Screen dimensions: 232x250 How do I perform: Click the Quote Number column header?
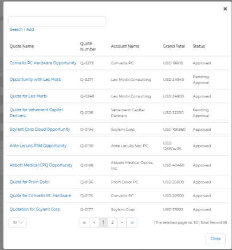(x=88, y=46)
